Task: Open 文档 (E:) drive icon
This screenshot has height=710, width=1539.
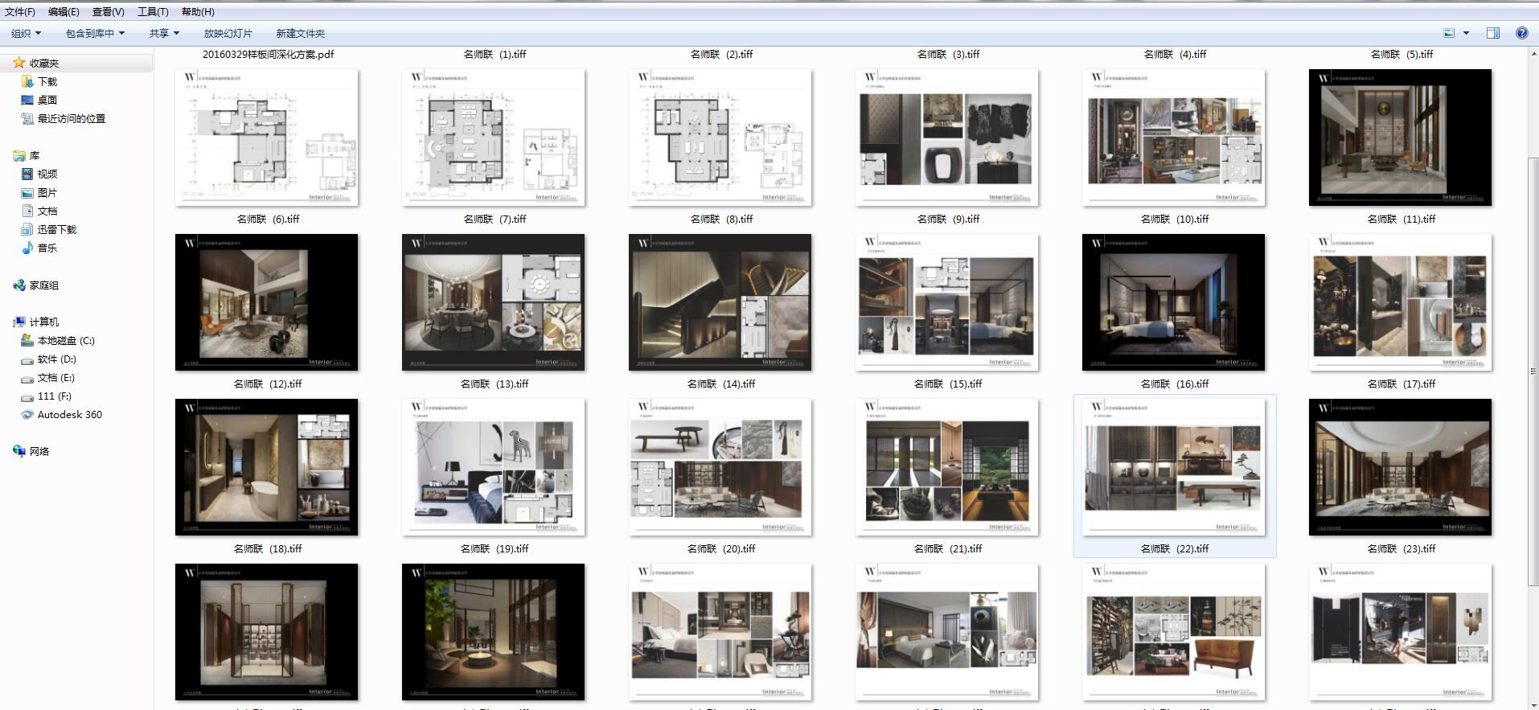Action: 27,378
